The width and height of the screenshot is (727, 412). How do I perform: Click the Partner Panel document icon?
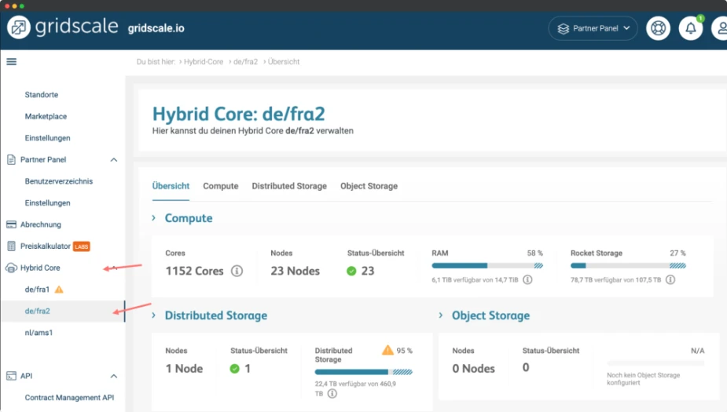coord(11,160)
